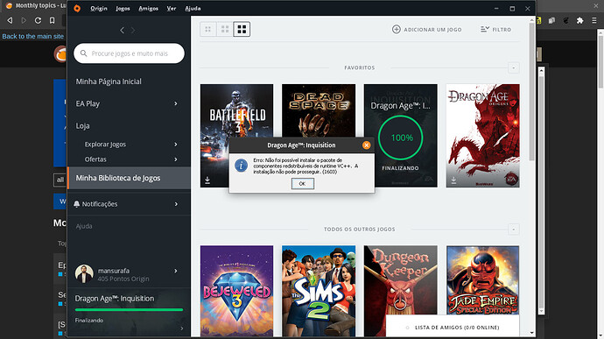This screenshot has height=339, width=604.
Task: Click the Dragon Age Inquisition download progress bar
Action: [129, 309]
